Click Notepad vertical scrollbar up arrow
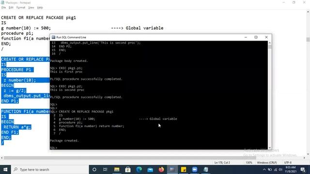This screenshot has height=174, width=310. [308, 12]
